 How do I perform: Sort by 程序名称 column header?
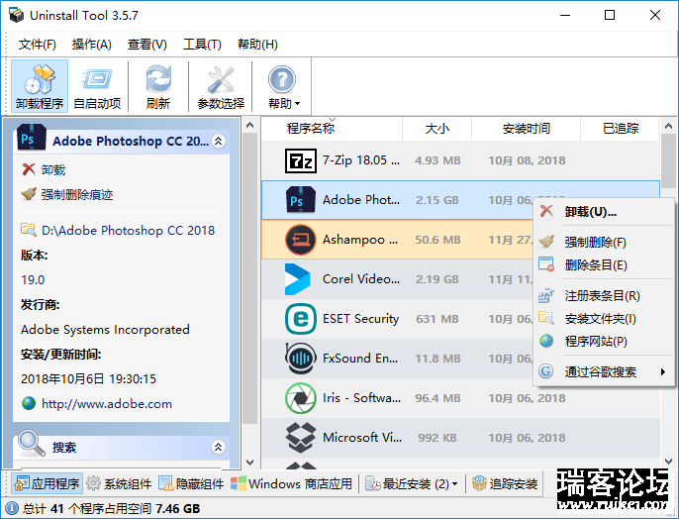tap(311, 128)
